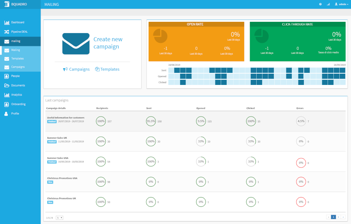Click the copy icon beside Templates

tap(97, 69)
